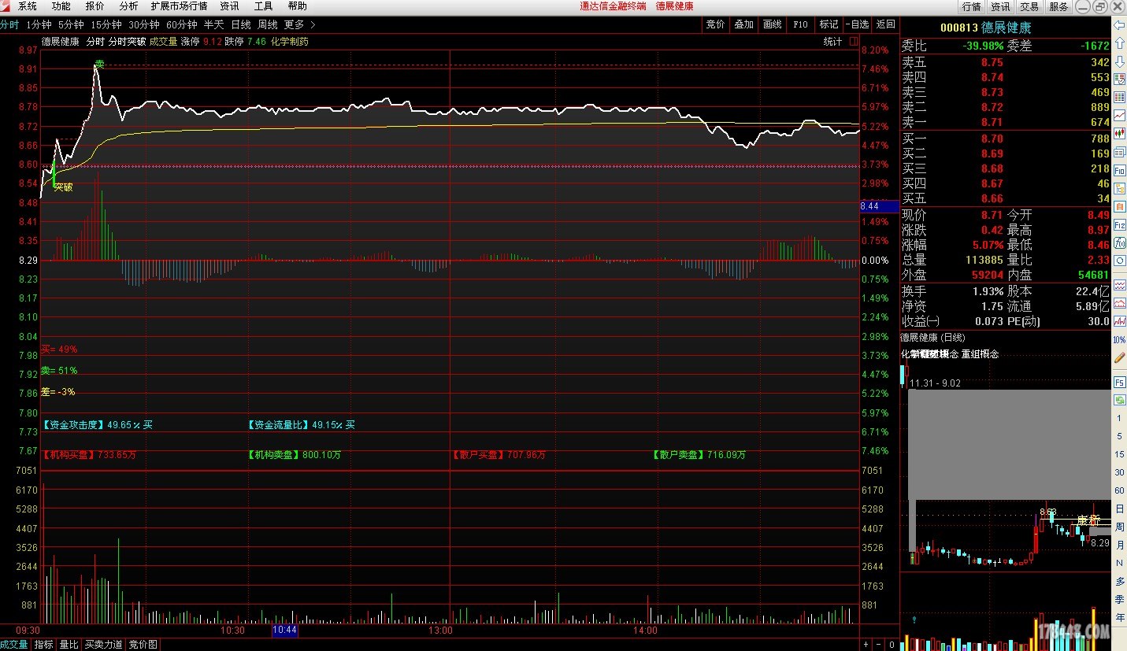The image size is (1127, 651).
Task: Click the 竞价 button above chart
Action: pyautogui.click(x=715, y=24)
